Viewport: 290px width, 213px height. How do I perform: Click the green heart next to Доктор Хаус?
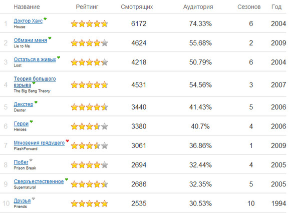point(45,18)
